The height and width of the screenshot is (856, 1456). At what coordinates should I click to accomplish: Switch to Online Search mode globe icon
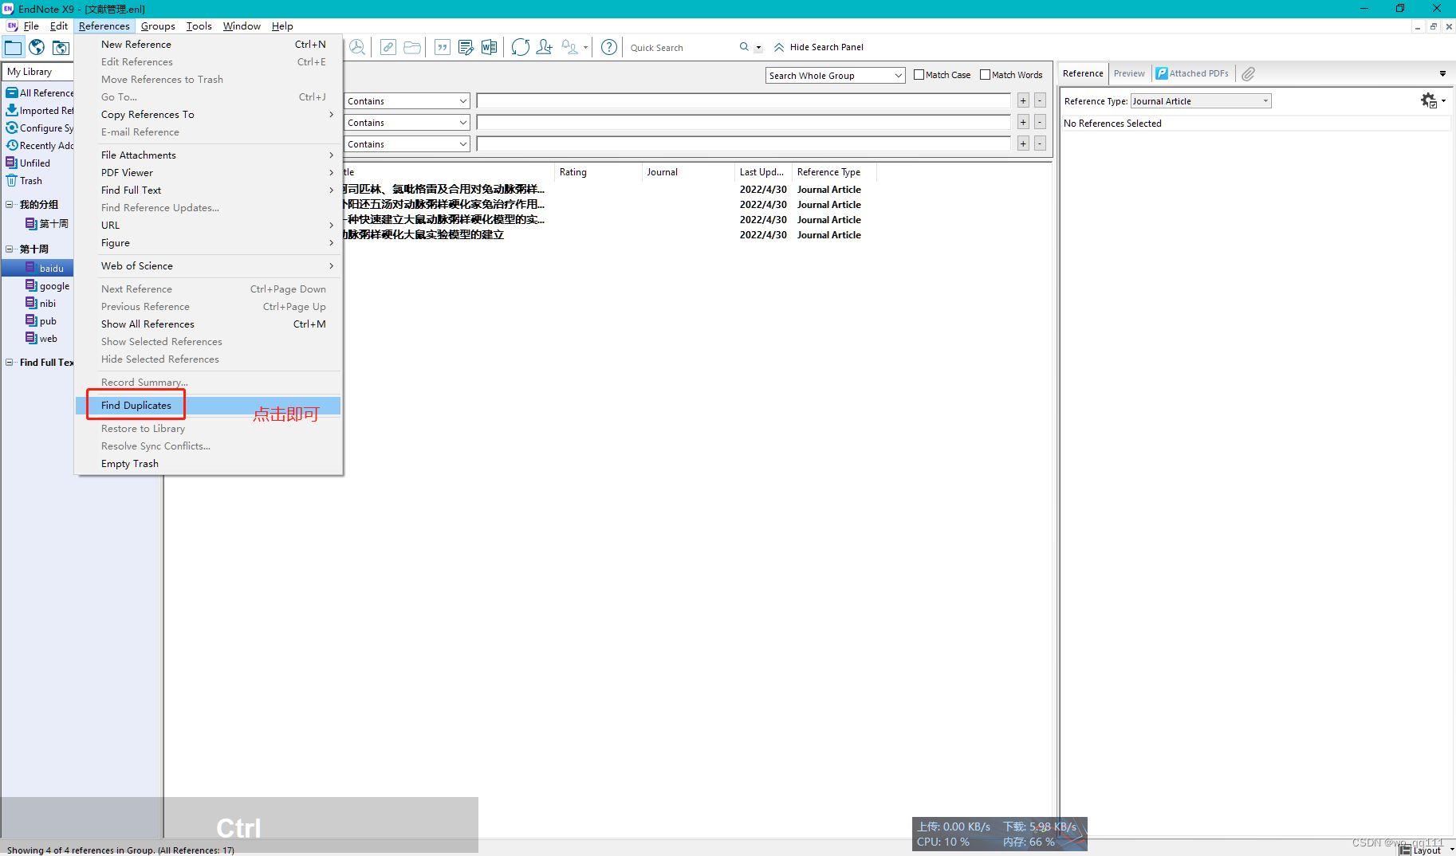tap(37, 48)
